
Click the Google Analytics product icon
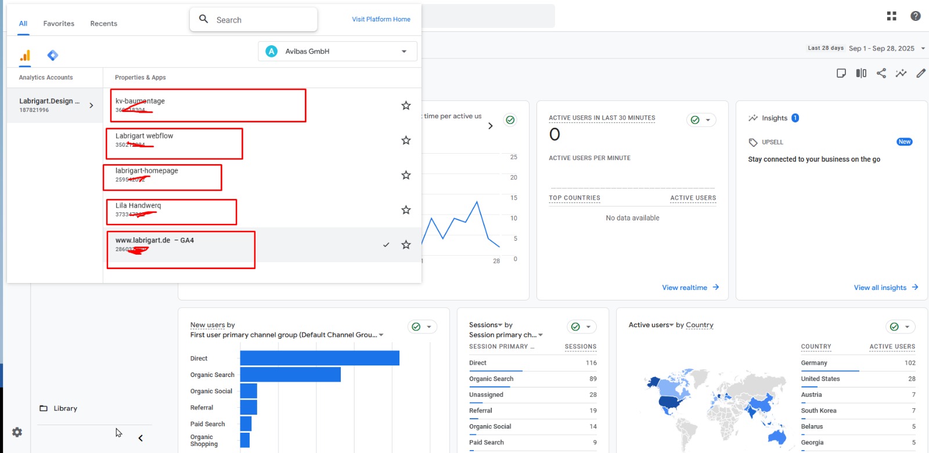point(25,56)
